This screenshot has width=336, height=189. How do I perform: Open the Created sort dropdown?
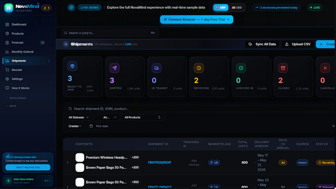click(x=75, y=126)
